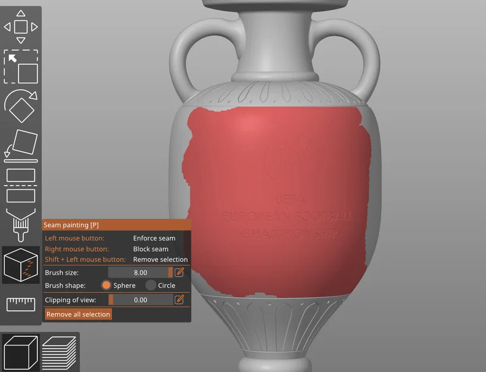486x372 pixels.
Task: Click the Clipping of view value field
Action: (140, 299)
